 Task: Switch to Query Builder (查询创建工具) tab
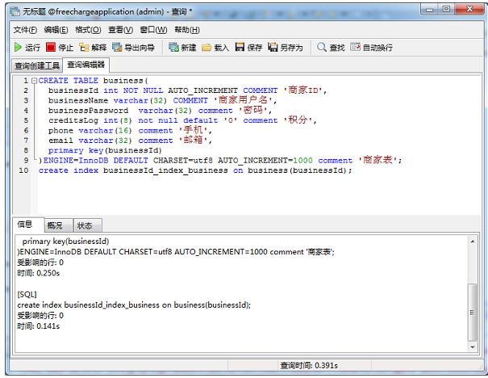pyautogui.click(x=37, y=65)
